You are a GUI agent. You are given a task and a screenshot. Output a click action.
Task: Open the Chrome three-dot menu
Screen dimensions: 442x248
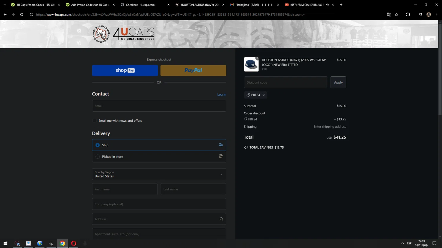coord(437,14)
